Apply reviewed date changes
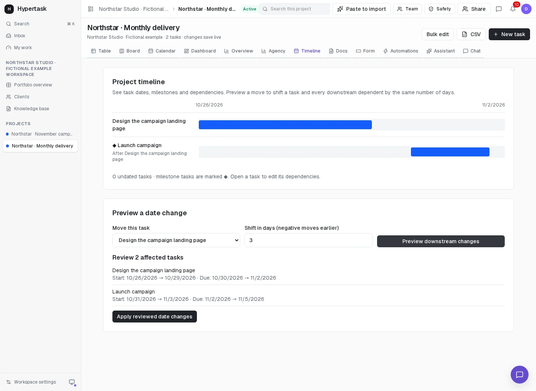The height and width of the screenshot is (391, 536). tap(154, 317)
